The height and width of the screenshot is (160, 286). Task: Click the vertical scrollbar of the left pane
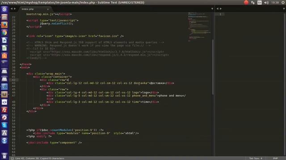point(213,67)
